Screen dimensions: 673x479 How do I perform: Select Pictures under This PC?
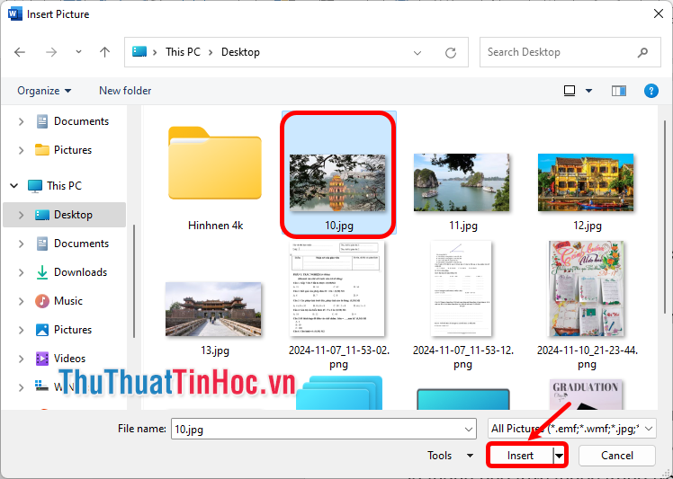(64, 330)
